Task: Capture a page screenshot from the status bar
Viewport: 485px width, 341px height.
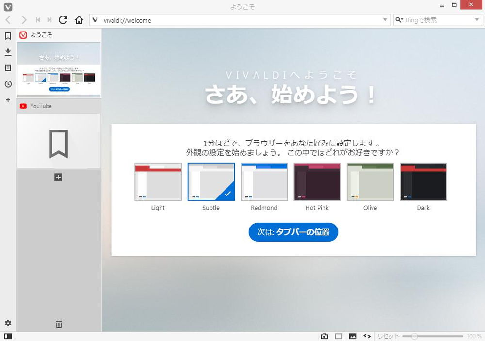Action: pos(324,336)
